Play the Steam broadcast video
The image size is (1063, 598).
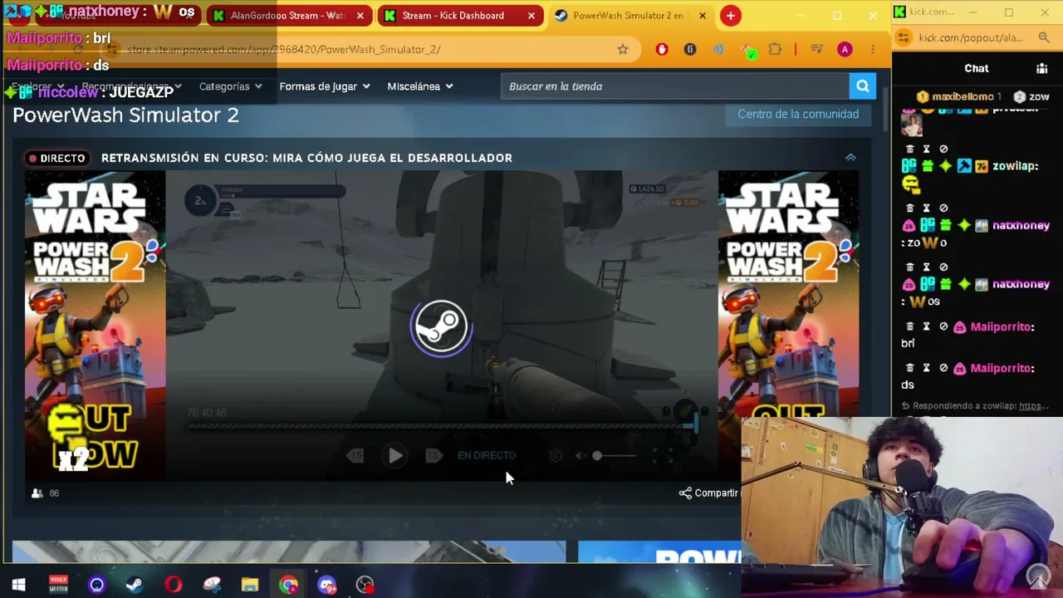pyautogui.click(x=395, y=455)
